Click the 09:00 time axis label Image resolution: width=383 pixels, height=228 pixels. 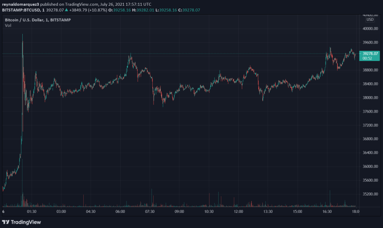point(179,212)
